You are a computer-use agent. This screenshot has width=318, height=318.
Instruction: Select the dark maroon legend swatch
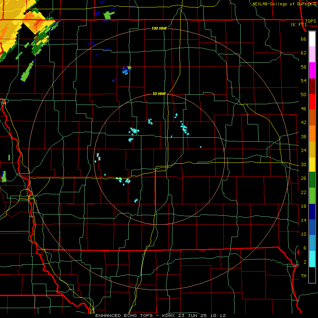point(312,86)
